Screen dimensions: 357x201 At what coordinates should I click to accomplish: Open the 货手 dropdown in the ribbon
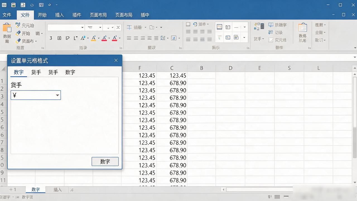[259, 39]
